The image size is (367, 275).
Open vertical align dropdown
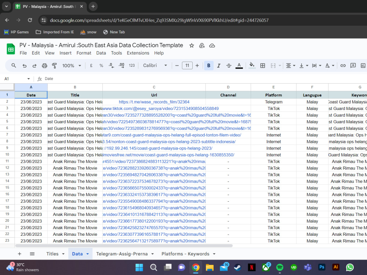click(304, 66)
